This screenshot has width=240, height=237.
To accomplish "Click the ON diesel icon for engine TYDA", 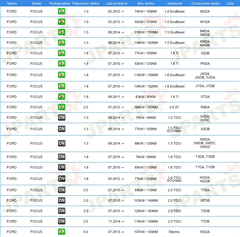I will pos(61,190).
